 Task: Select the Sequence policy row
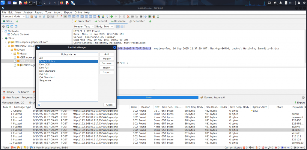tap(68, 80)
